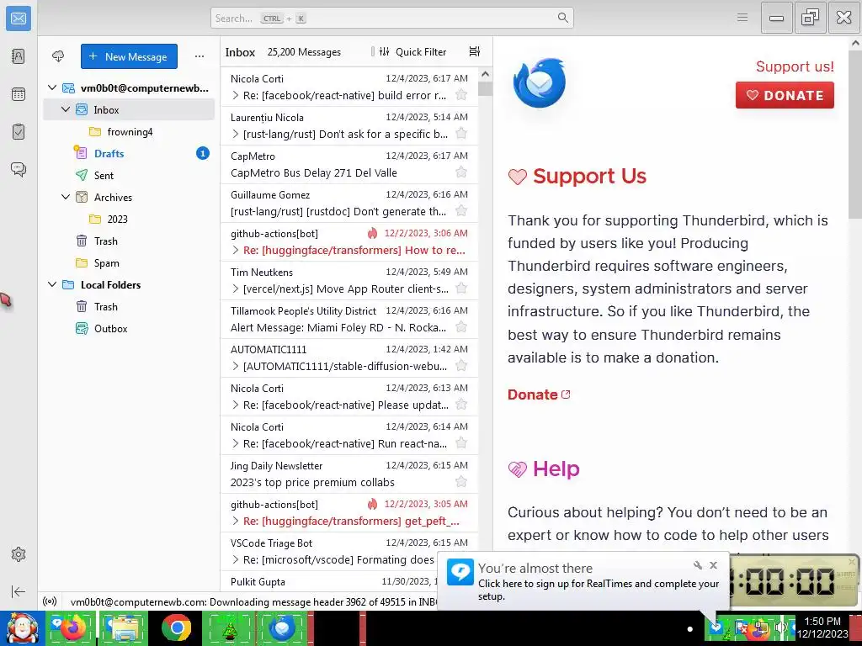This screenshot has height=646, width=862.
Task: Collapse the Inbox folder chevron
Action: 66,109
